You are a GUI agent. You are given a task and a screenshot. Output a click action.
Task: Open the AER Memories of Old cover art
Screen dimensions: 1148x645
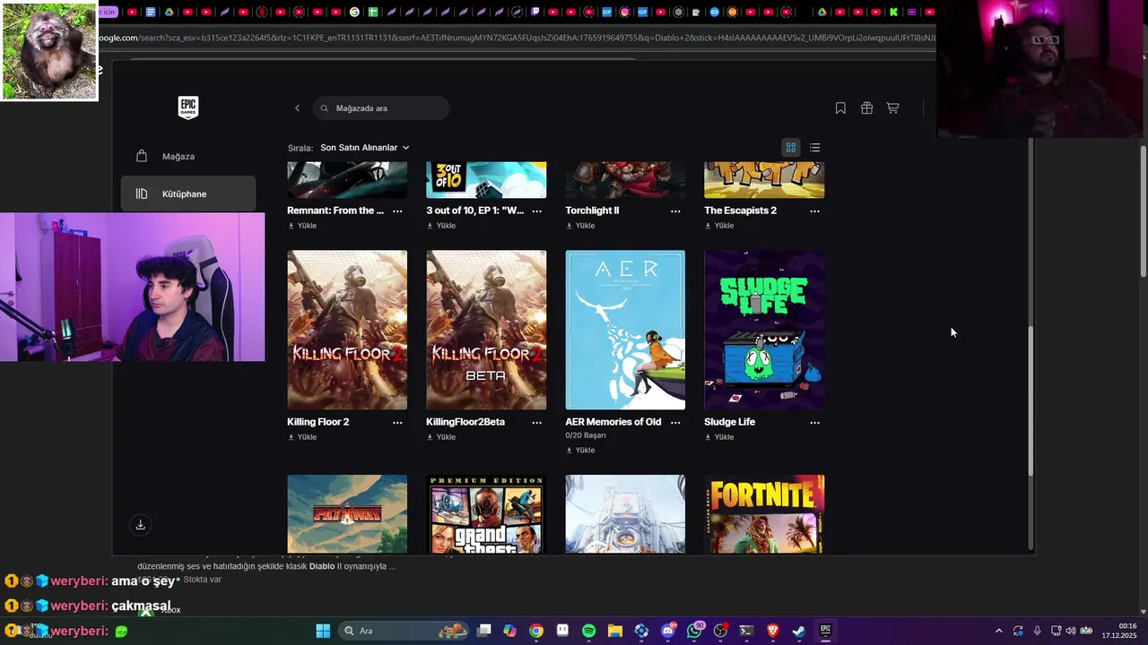(625, 330)
